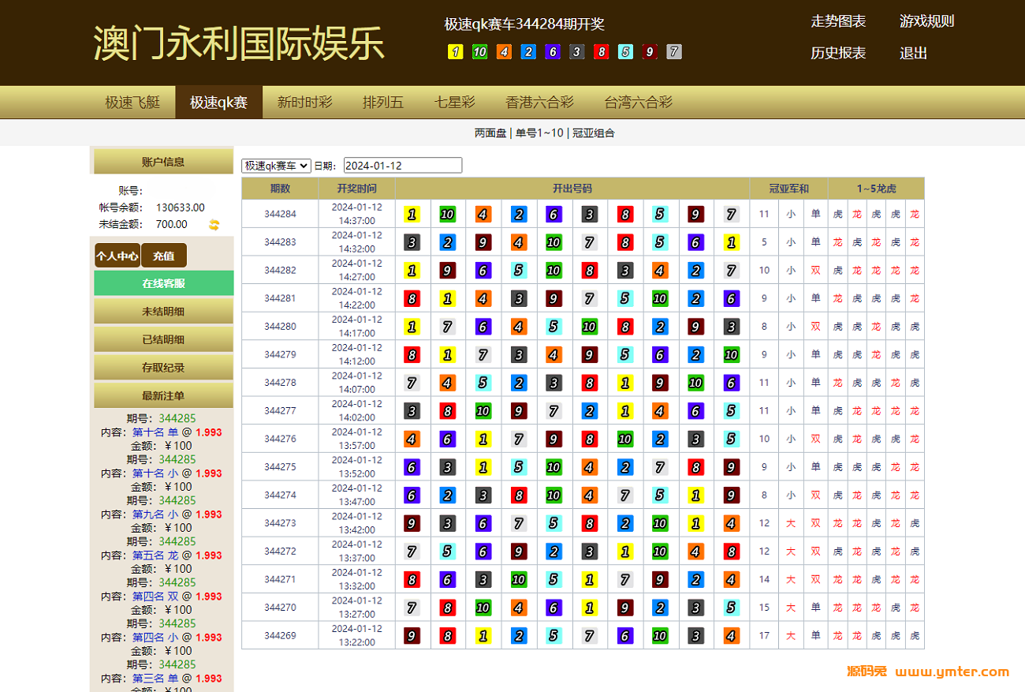1025x692 pixels.
Task: Open the 存取纪录 button
Action: coord(163,368)
